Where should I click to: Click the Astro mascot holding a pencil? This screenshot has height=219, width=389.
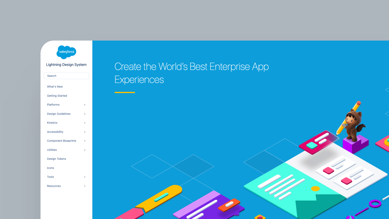pos(352,121)
